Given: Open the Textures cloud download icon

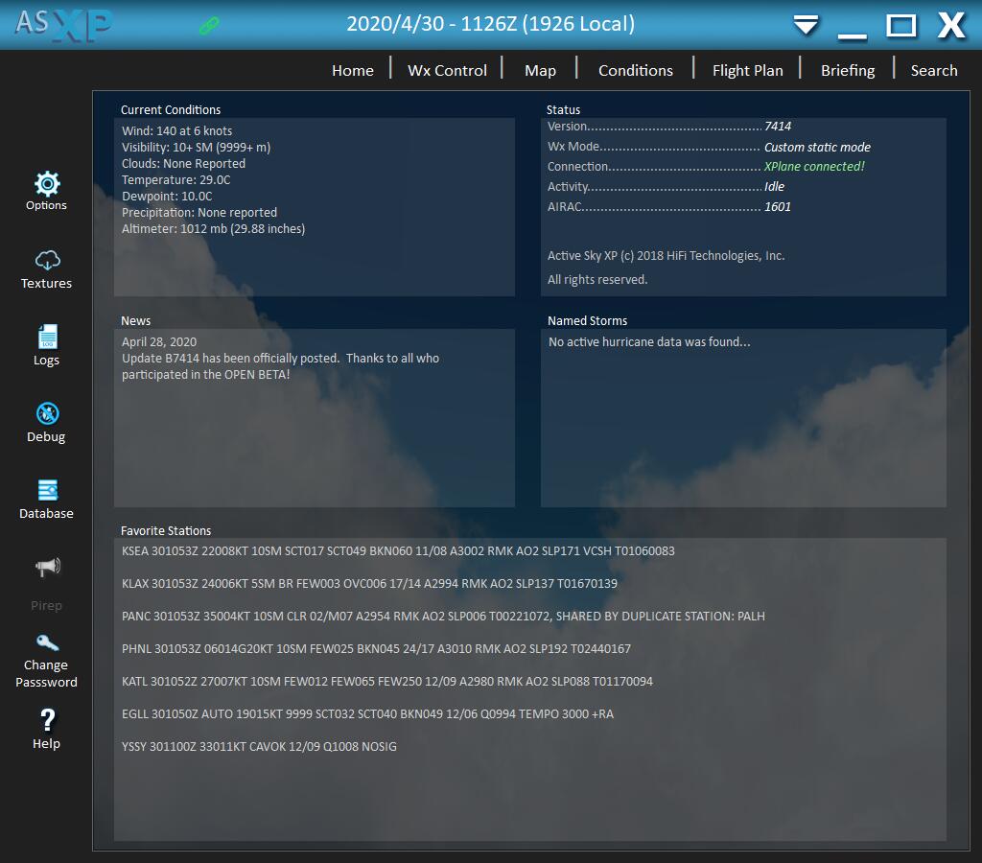Looking at the screenshot, I should [x=47, y=260].
